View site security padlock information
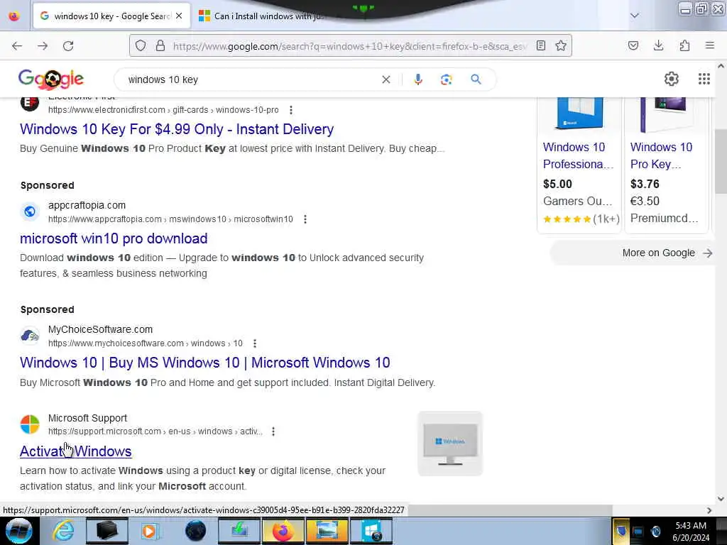Viewport: 727px width, 545px height. [160, 45]
